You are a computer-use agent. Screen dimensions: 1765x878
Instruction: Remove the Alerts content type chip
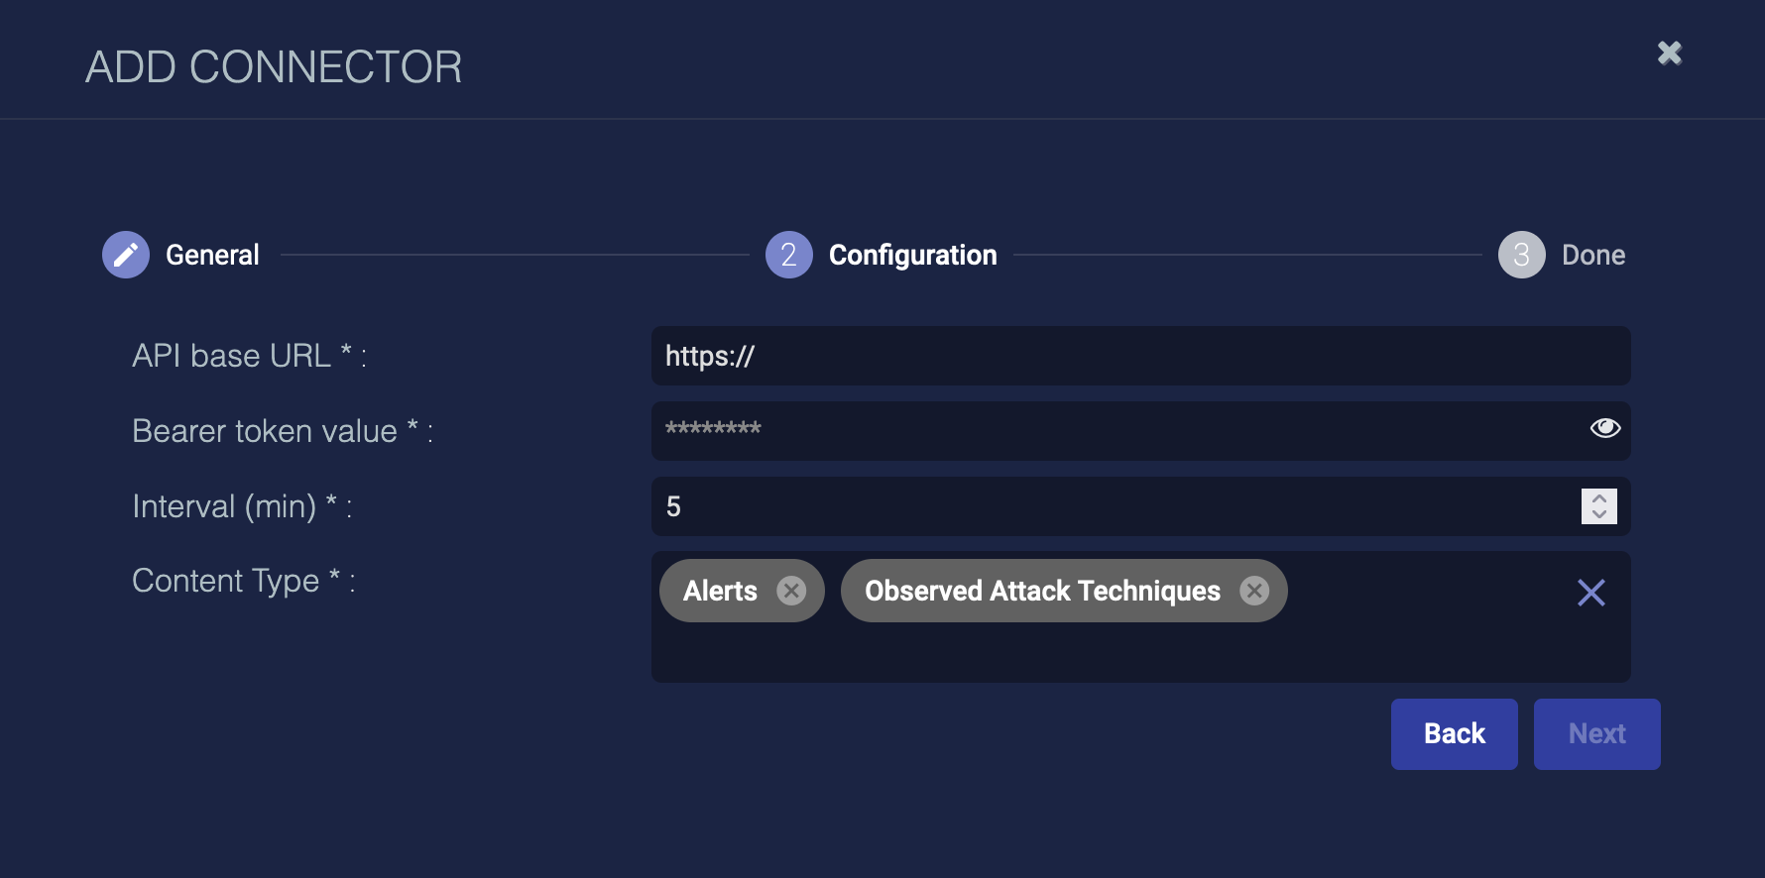pos(791,591)
